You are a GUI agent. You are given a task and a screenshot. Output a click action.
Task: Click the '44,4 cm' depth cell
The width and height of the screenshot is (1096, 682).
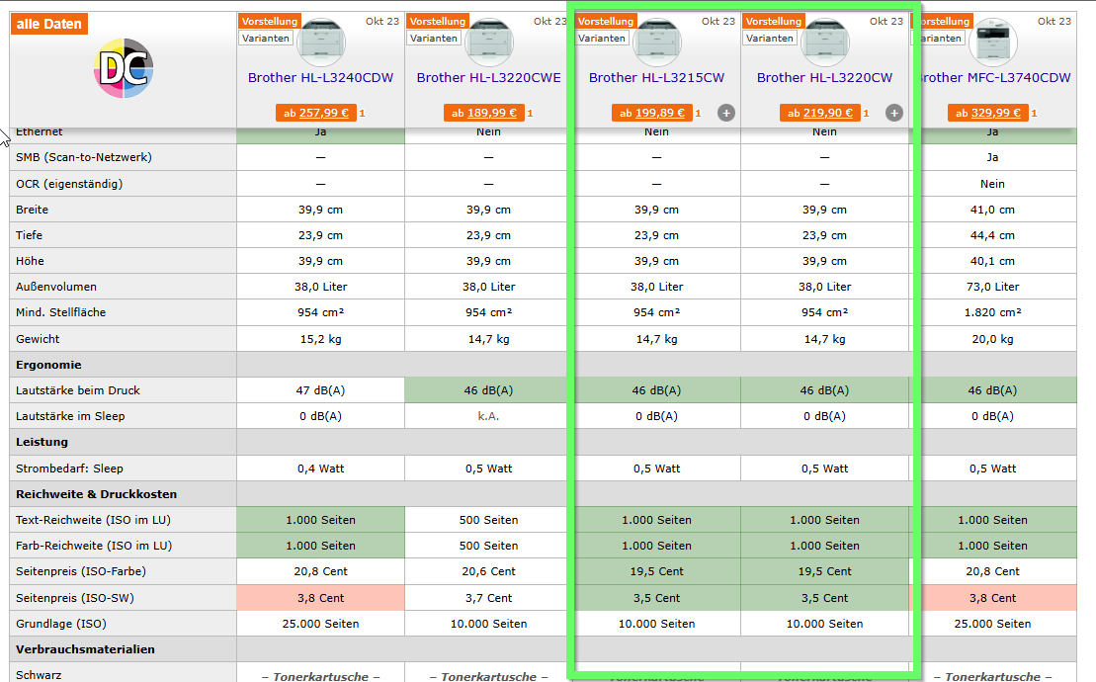(x=992, y=235)
